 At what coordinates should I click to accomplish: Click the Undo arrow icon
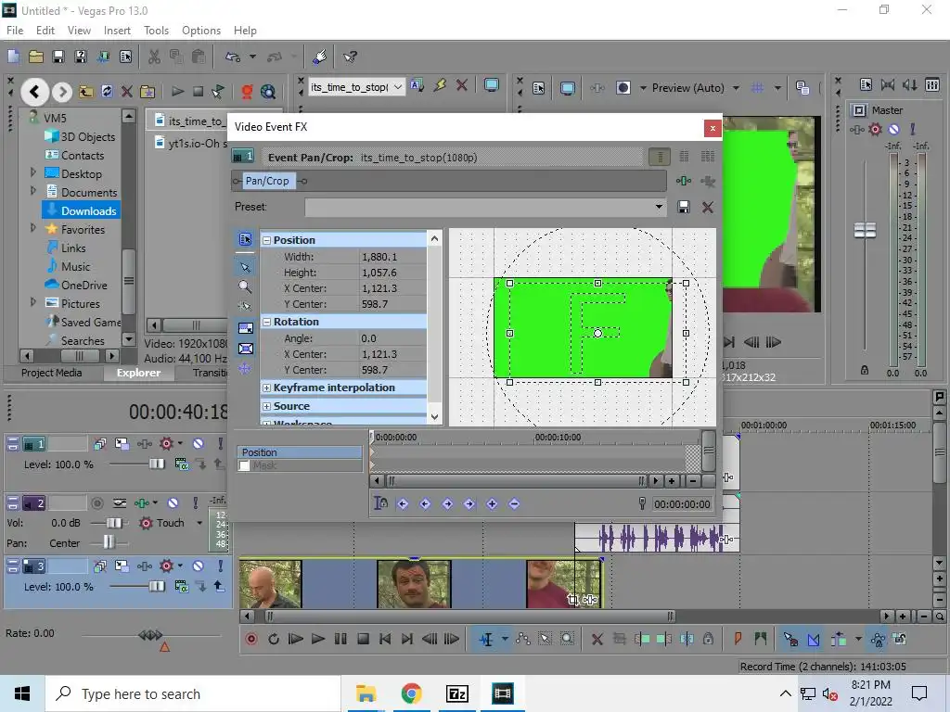(x=233, y=57)
